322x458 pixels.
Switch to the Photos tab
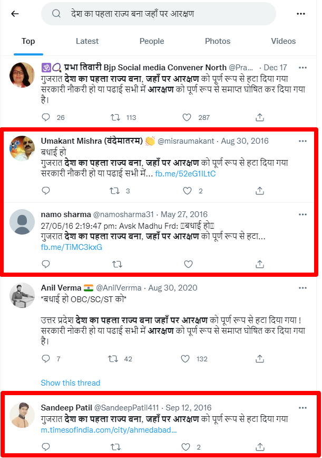tap(218, 41)
